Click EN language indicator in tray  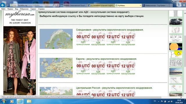pos(155,101)
